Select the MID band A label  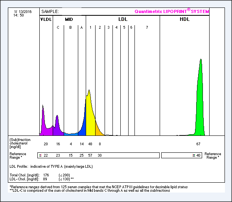81,28
